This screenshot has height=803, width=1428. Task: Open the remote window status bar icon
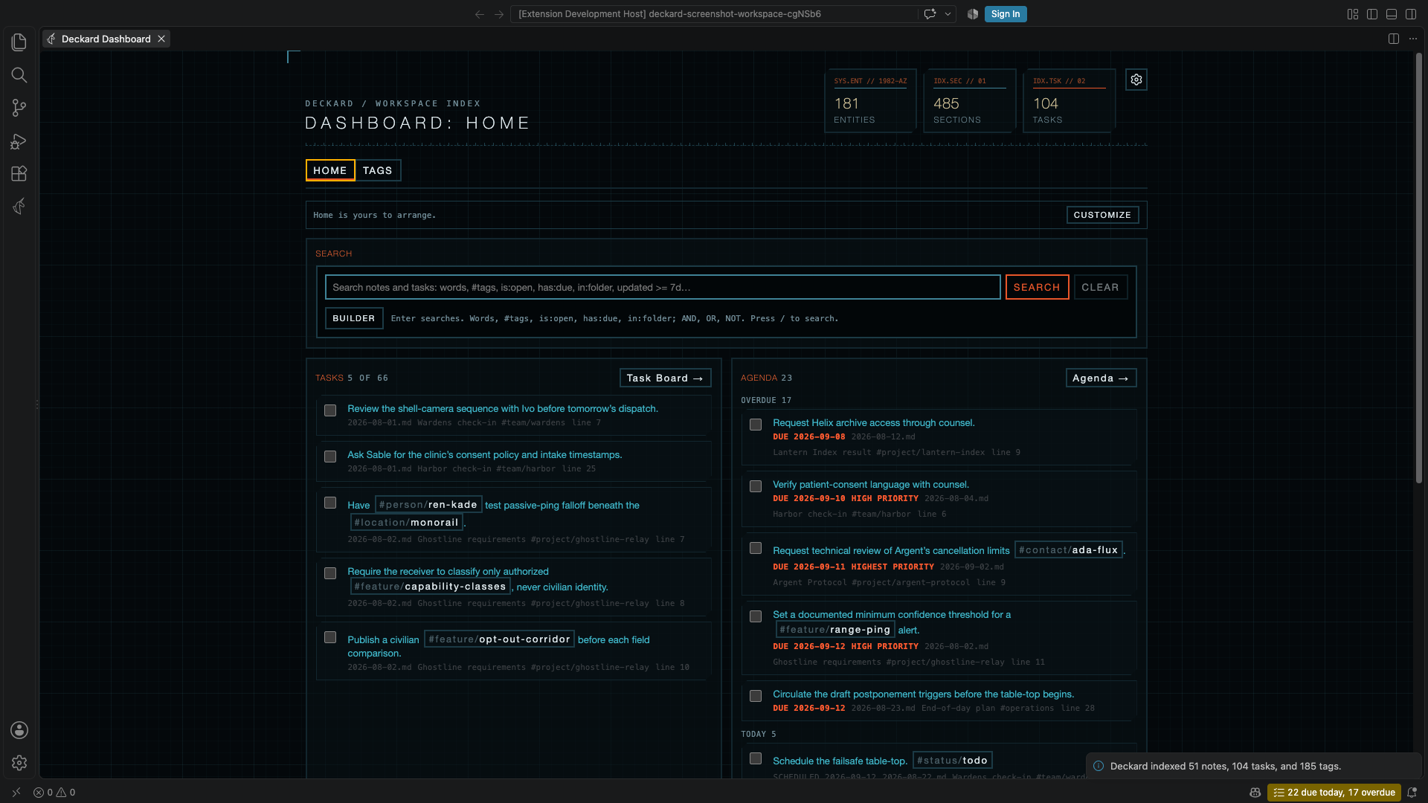(x=16, y=793)
